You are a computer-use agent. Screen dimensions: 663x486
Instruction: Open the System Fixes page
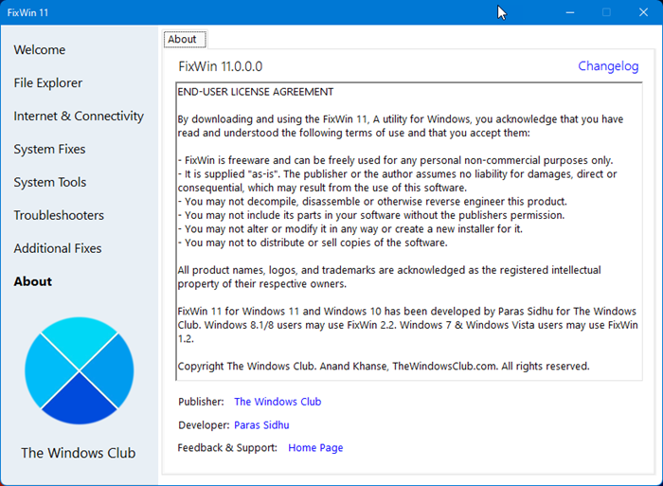point(49,150)
